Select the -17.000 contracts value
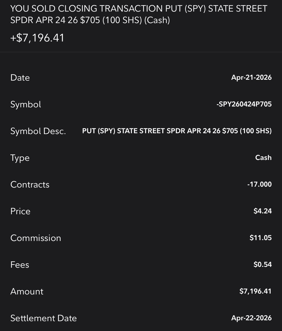The height and width of the screenshot is (331, 282). pyautogui.click(x=259, y=184)
